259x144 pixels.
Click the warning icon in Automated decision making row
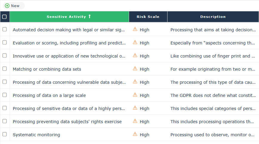pyautogui.click(x=135, y=29)
